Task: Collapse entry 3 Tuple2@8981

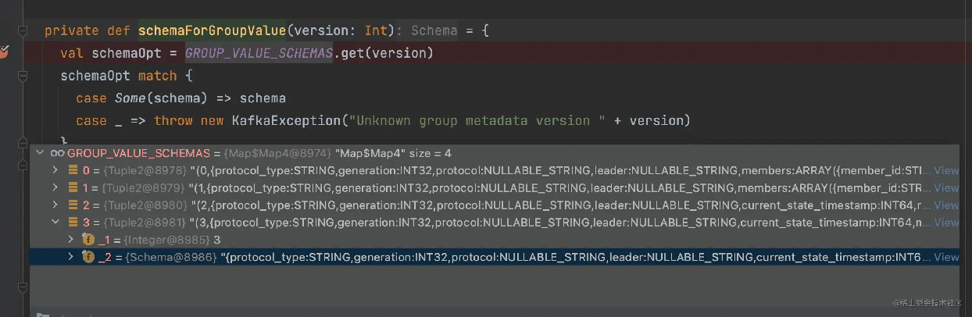Action: (55, 222)
